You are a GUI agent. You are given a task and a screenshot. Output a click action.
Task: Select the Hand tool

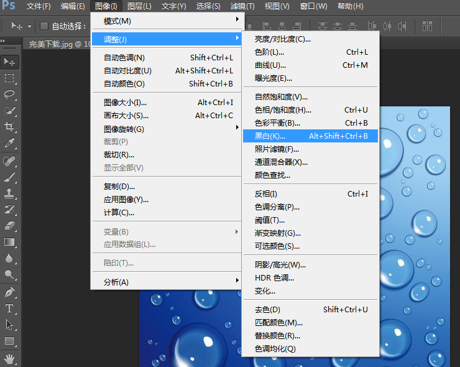(x=9, y=358)
